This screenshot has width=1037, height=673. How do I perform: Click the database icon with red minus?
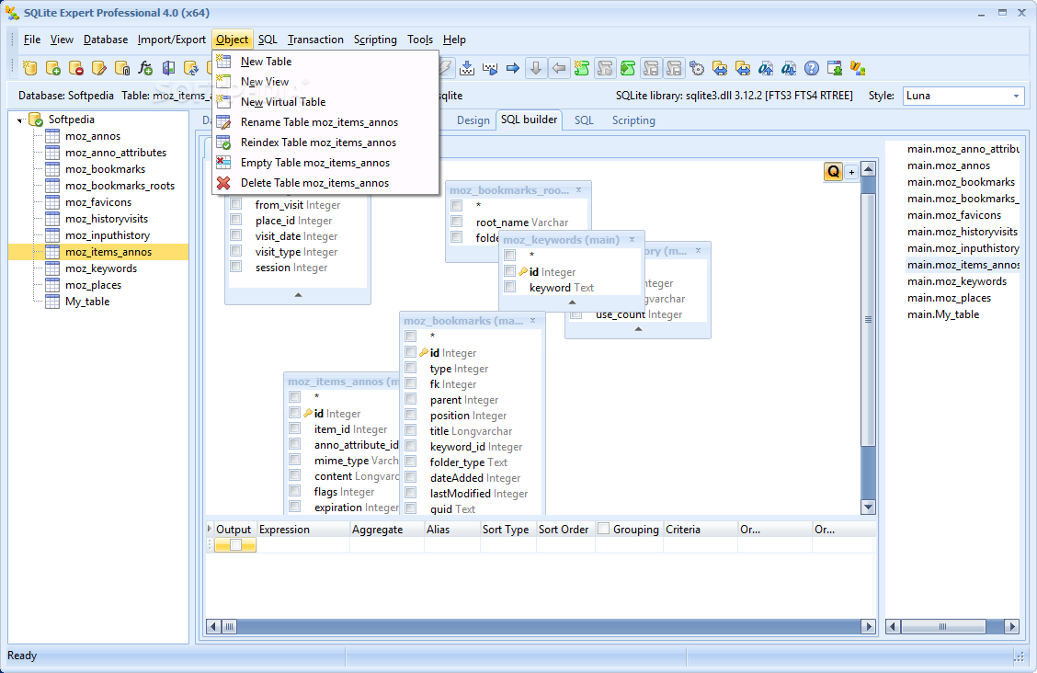(x=76, y=68)
